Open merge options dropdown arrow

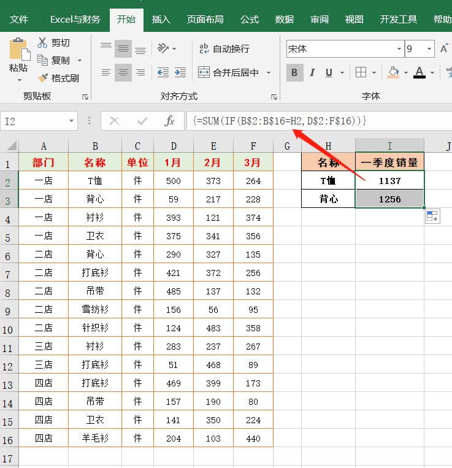point(269,72)
